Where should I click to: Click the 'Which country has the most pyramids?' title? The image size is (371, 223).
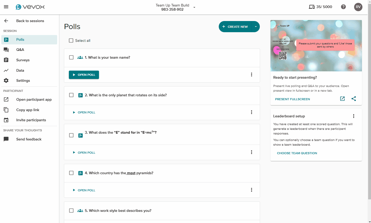119,173
